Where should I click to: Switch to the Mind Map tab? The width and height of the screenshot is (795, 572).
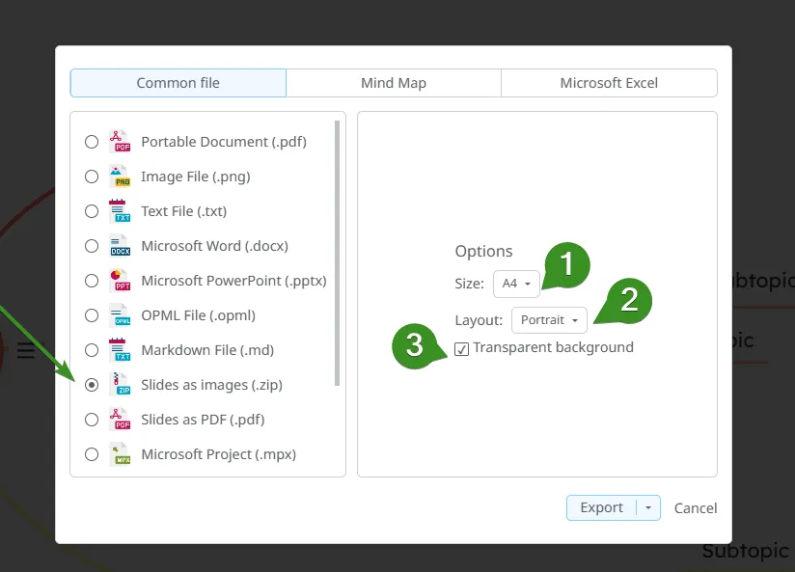point(394,83)
